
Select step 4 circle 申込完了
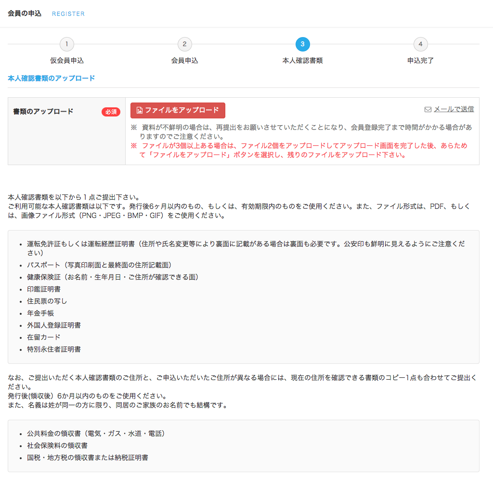pos(420,44)
